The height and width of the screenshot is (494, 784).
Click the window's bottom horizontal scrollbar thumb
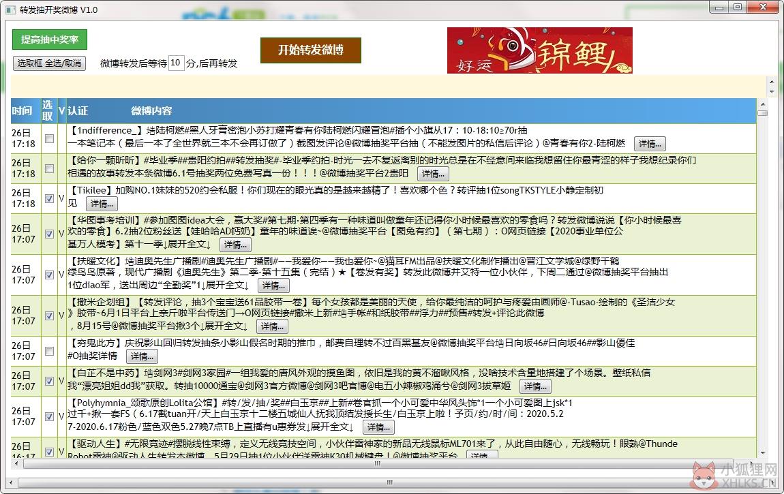point(389,482)
